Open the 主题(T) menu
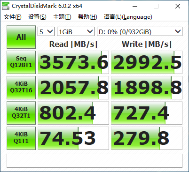The image size is (189, 172). click(x=62, y=17)
